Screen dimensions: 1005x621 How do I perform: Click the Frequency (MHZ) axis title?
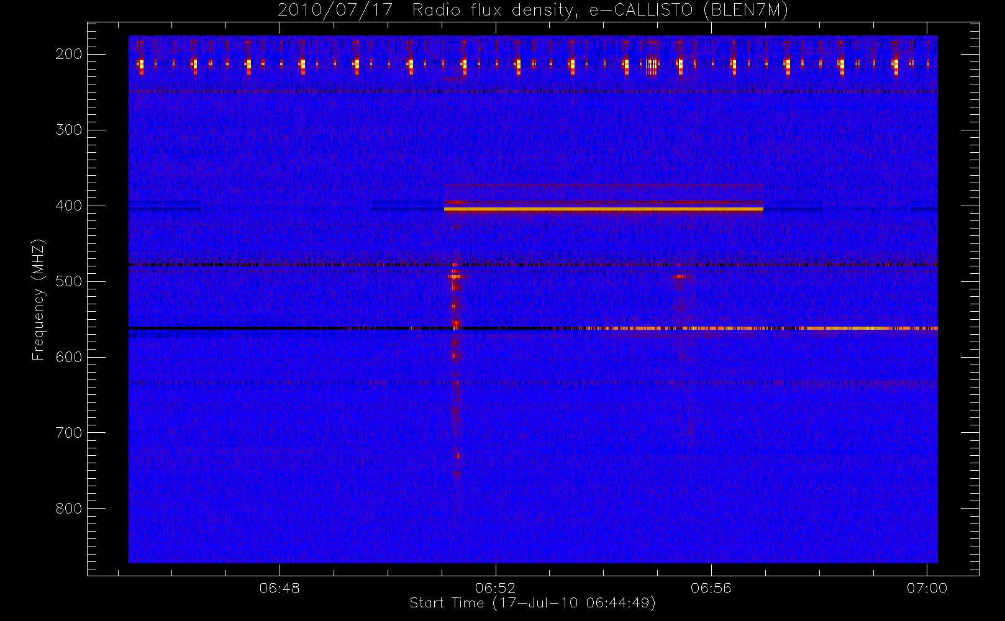pos(39,299)
